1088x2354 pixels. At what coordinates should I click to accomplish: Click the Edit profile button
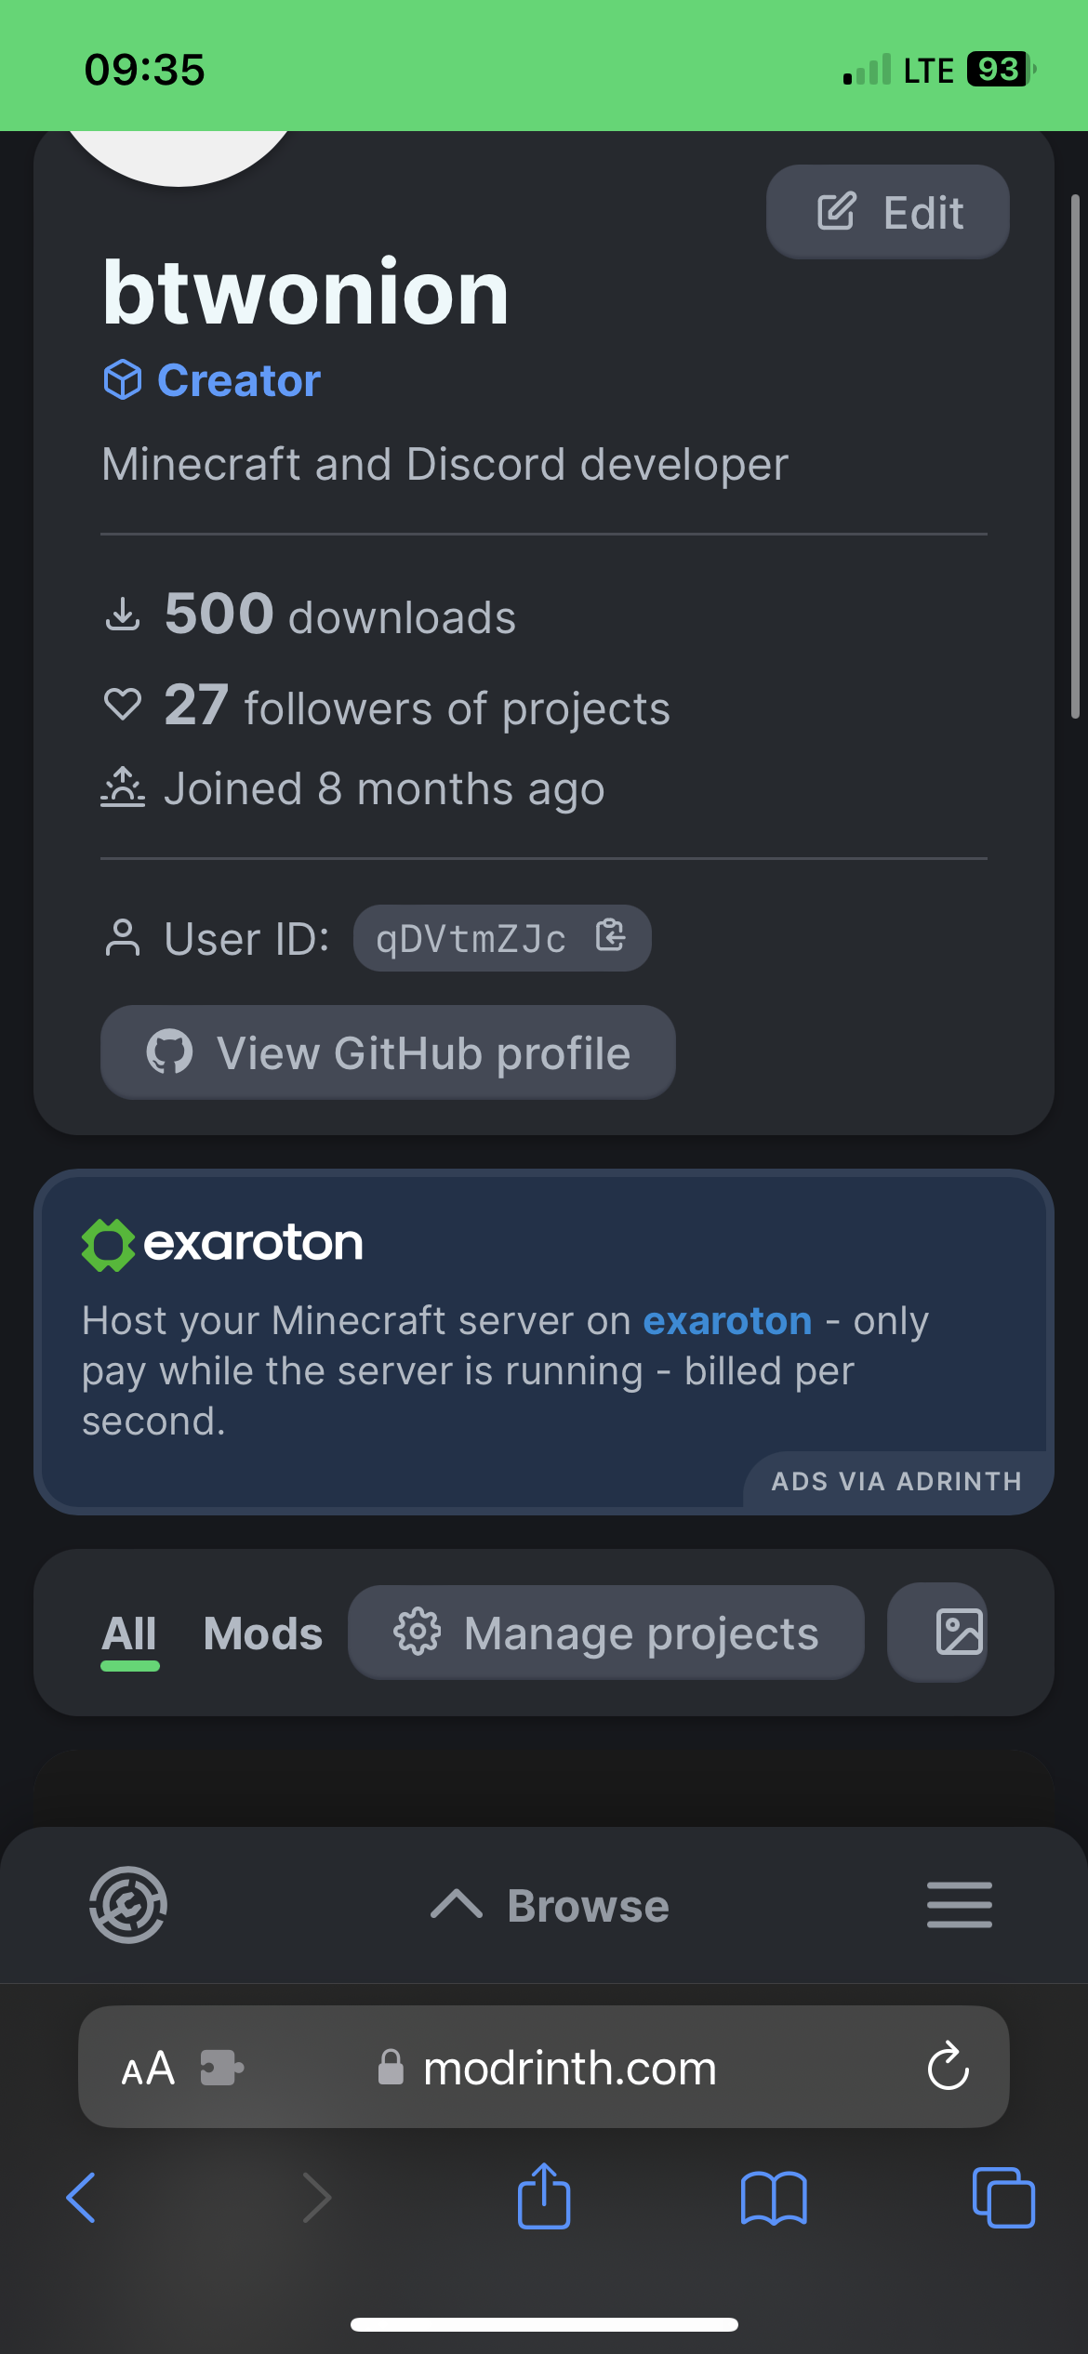[886, 212]
